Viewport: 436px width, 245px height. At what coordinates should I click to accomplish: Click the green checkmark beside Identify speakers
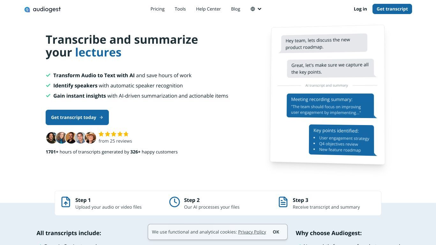coord(48,85)
